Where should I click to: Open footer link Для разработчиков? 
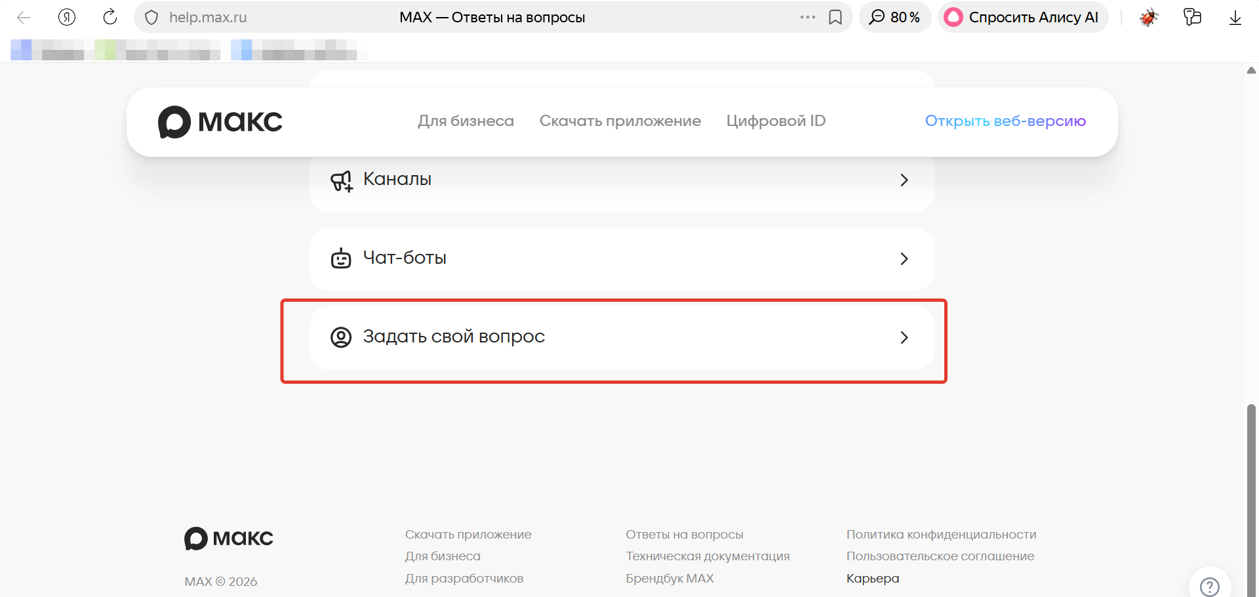click(464, 579)
